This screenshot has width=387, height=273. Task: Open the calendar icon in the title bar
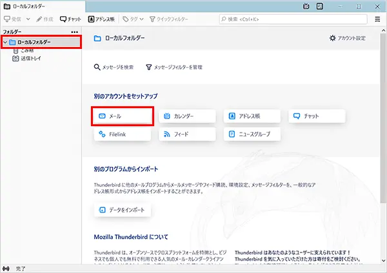[x=306, y=6]
